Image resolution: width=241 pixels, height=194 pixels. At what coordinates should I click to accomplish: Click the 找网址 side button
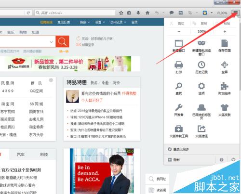click(157, 179)
